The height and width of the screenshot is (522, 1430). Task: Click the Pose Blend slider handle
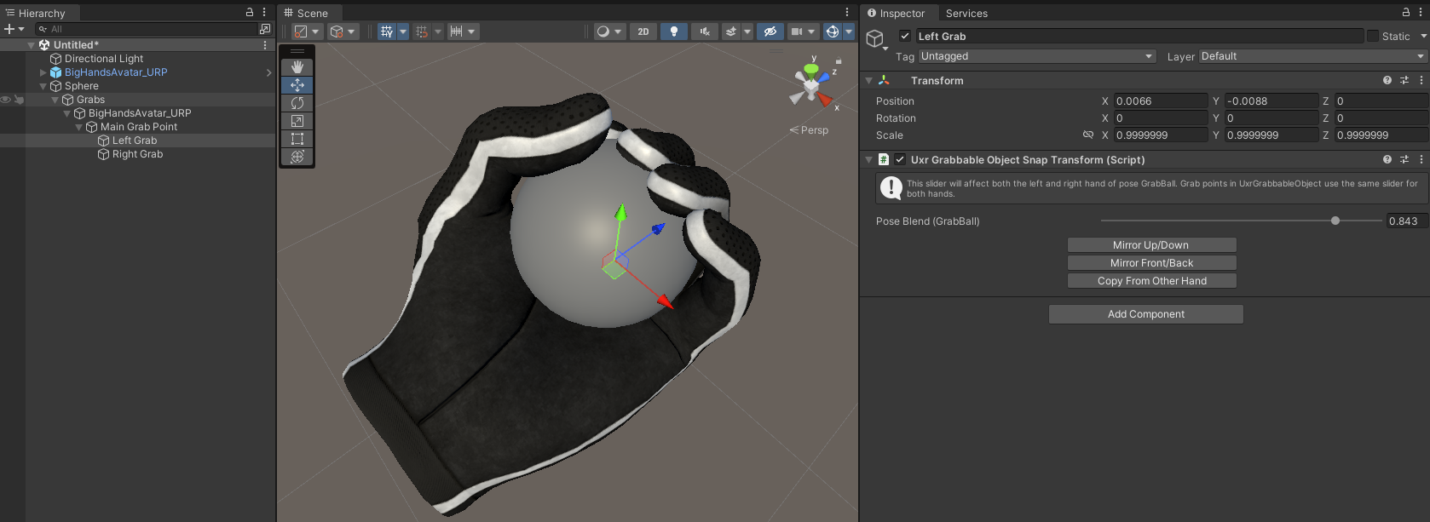pos(1335,221)
